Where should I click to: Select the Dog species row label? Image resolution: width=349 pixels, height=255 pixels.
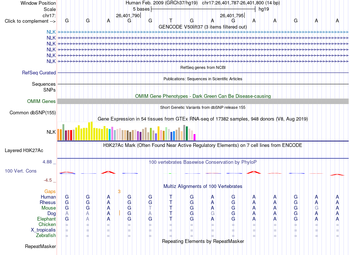(52, 214)
